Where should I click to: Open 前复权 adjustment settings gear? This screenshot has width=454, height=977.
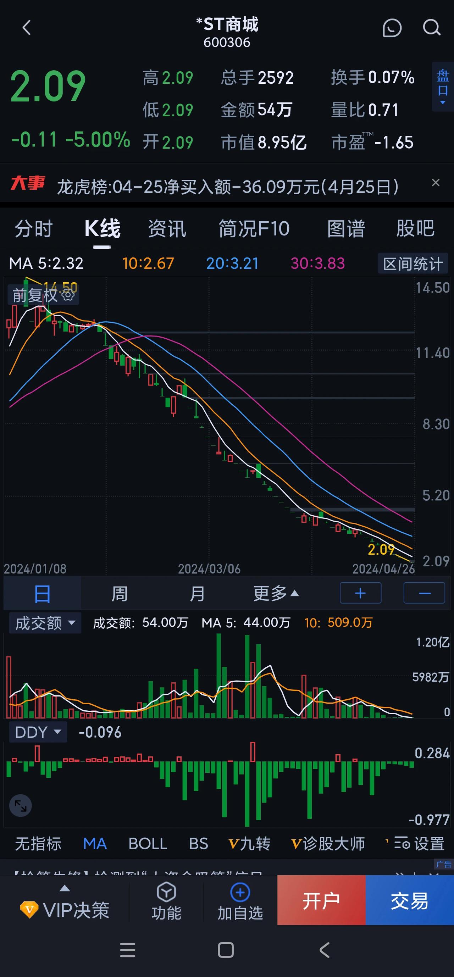click(x=68, y=295)
